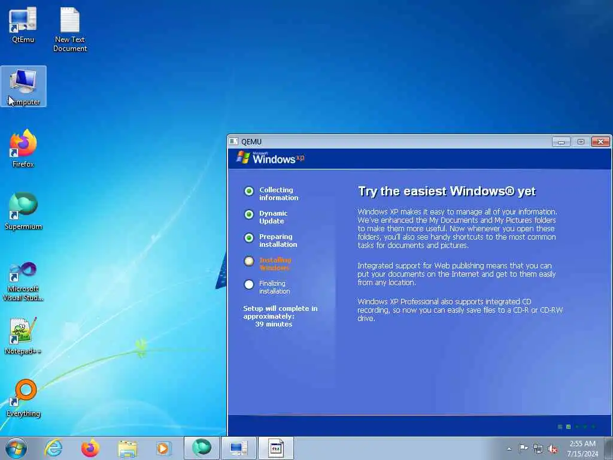
Task: Open the QtEmu desktop shortcut
Action: 23,25
